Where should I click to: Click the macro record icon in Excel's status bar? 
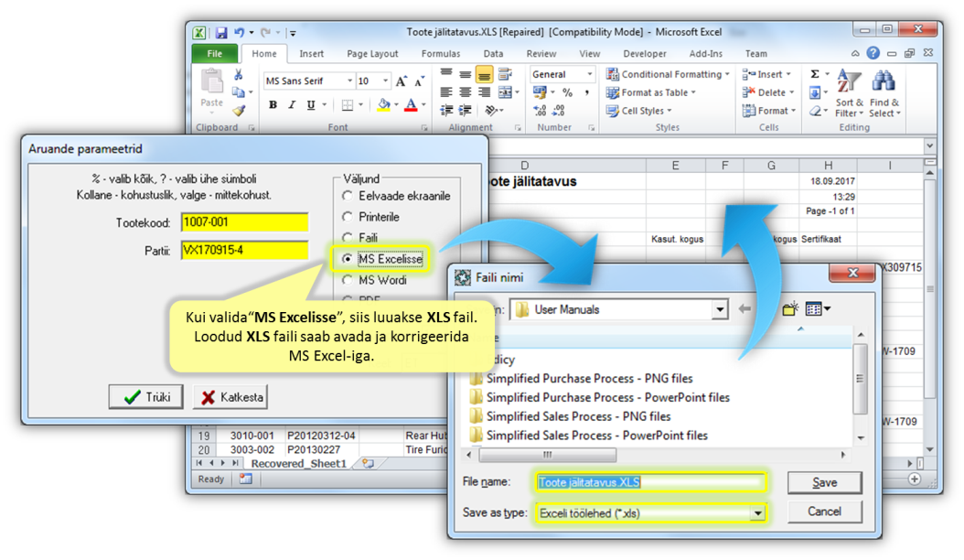(246, 479)
